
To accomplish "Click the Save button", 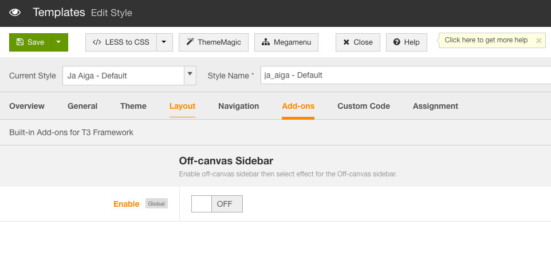I will point(30,42).
